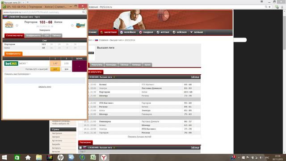Open the browser downloads arrow icon

282,7
